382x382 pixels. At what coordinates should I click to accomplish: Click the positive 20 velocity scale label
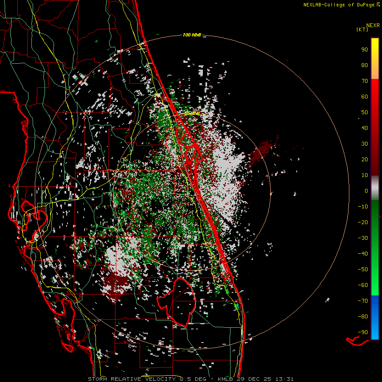point(365,160)
